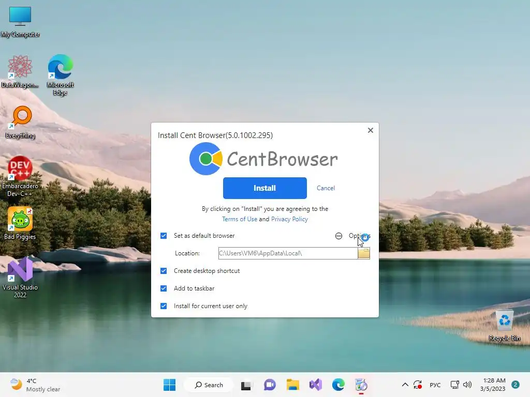The width and height of the screenshot is (530, 397).
Task: Toggle Create desktop shortcut checkbox
Action: [x=164, y=271]
